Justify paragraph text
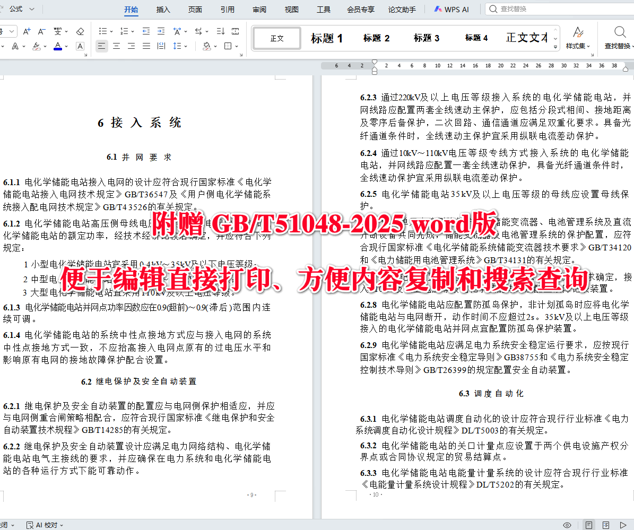Image resolution: width=634 pixels, height=530 pixels. [146, 46]
